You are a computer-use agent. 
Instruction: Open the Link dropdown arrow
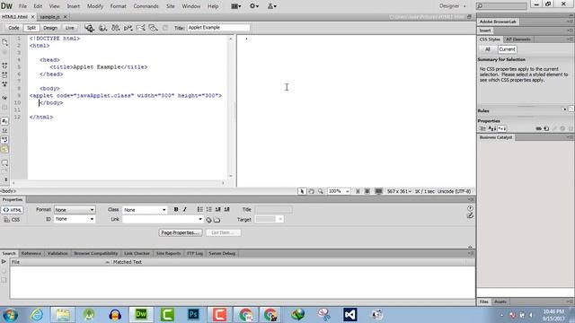(x=200, y=219)
